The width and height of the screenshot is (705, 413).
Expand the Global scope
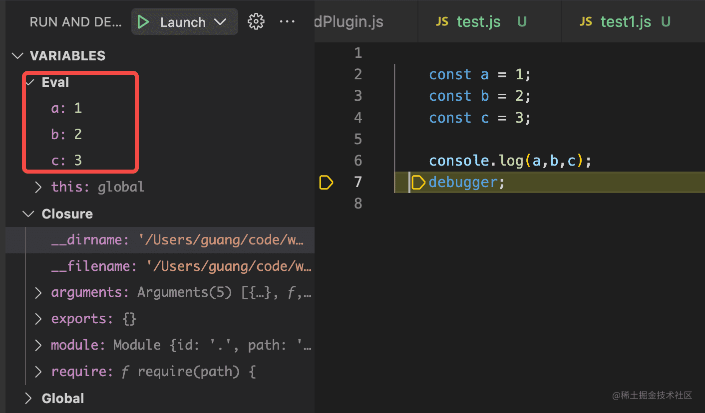(x=28, y=399)
